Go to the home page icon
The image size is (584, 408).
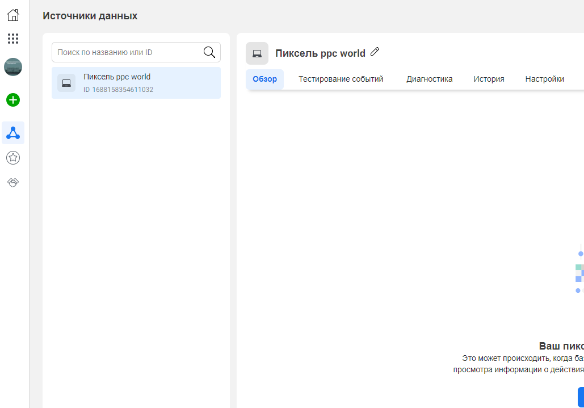click(13, 15)
